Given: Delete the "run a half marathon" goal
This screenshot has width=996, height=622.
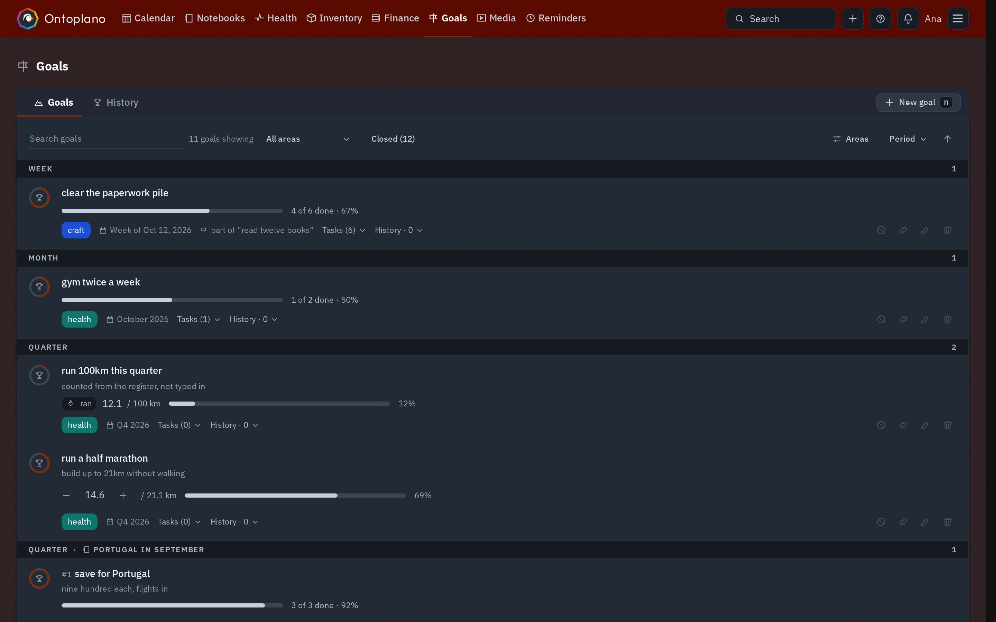Looking at the screenshot, I should [947, 522].
